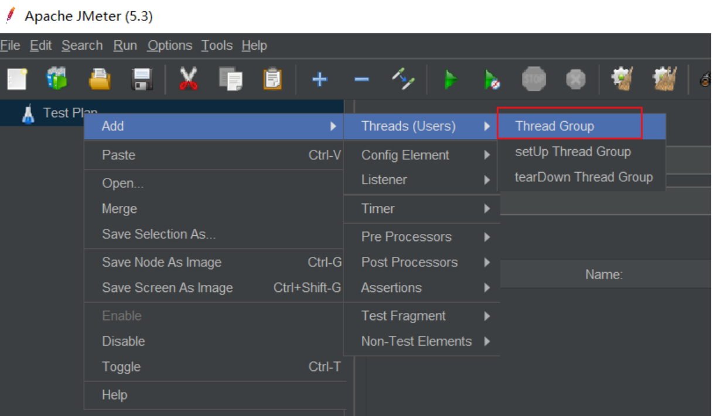Click the Copy toolbar icon
The width and height of the screenshot is (713, 416).
(230, 78)
